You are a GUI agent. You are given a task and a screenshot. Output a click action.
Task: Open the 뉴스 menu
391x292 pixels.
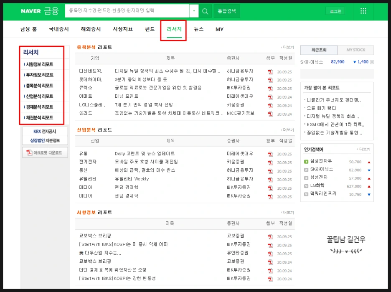click(198, 29)
